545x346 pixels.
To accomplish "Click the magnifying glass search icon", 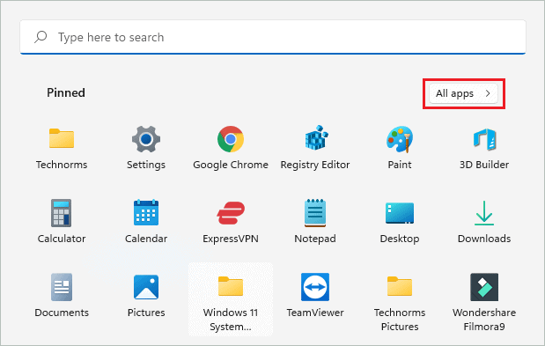I will coord(41,37).
